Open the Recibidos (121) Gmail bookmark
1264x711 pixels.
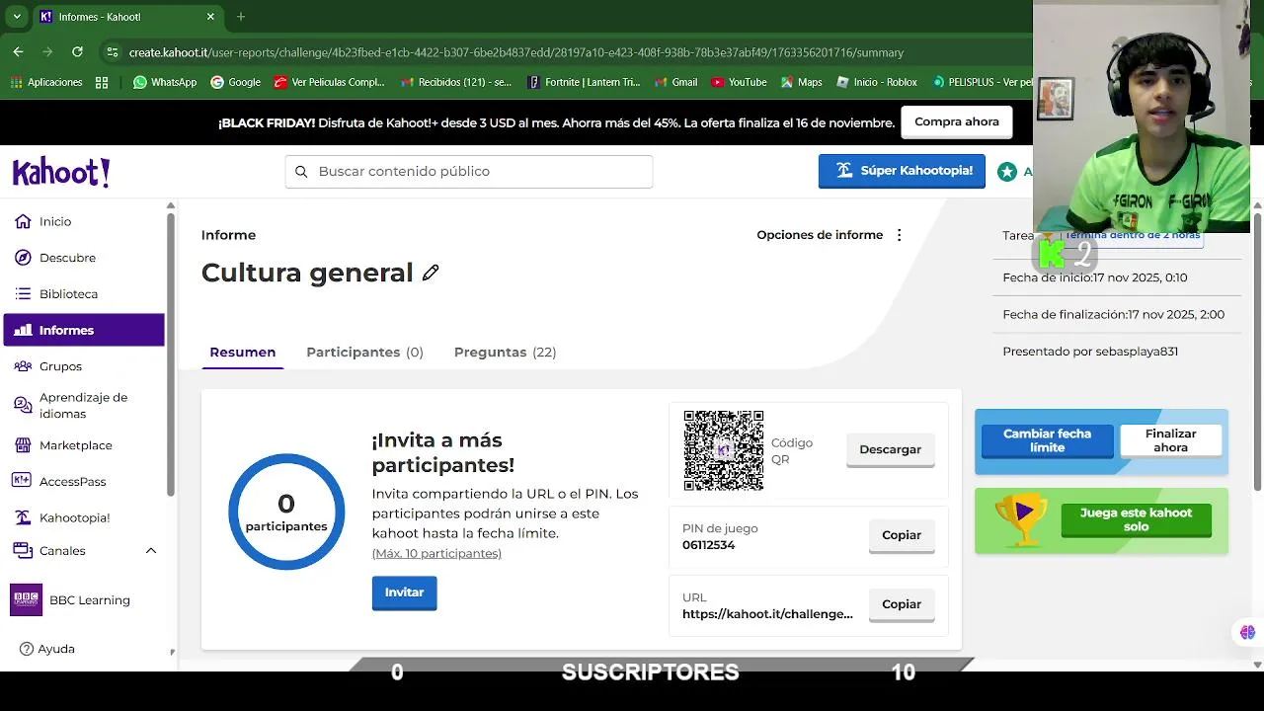[456, 82]
